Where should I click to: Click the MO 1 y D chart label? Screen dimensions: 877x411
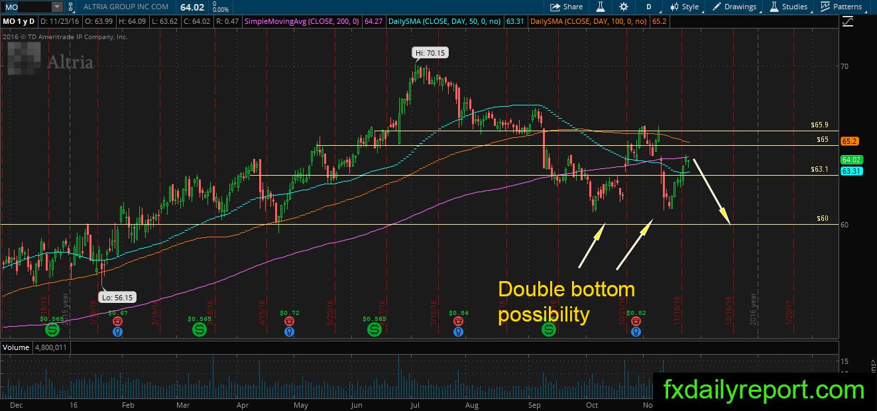click(19, 22)
